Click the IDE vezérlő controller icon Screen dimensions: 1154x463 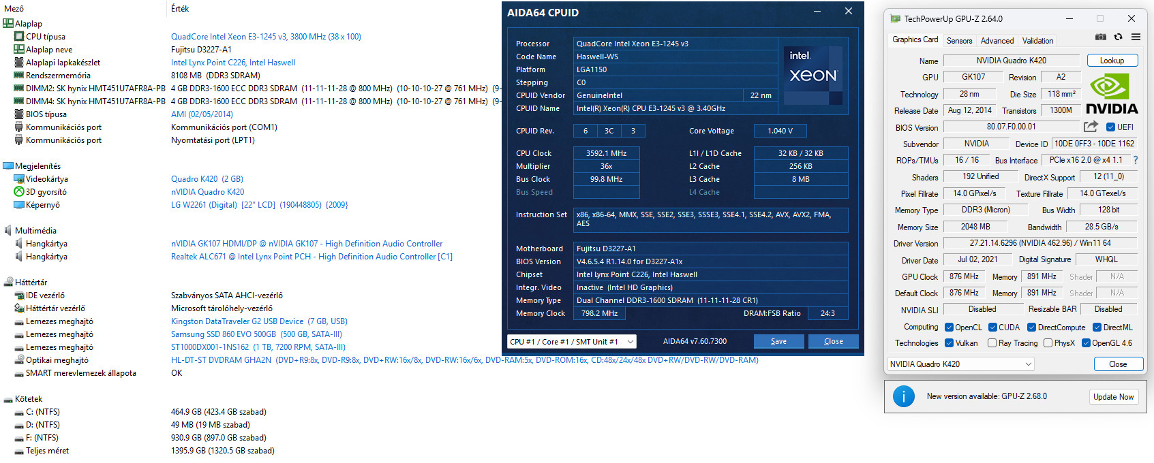click(x=19, y=295)
